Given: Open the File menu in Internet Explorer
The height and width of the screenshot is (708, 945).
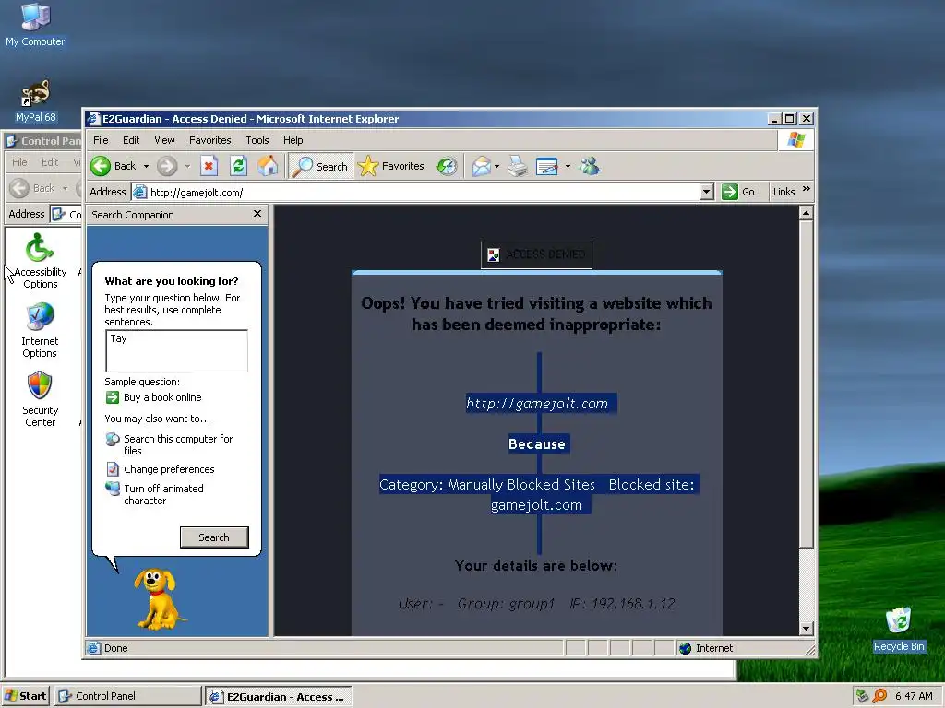Looking at the screenshot, I should coord(101,140).
